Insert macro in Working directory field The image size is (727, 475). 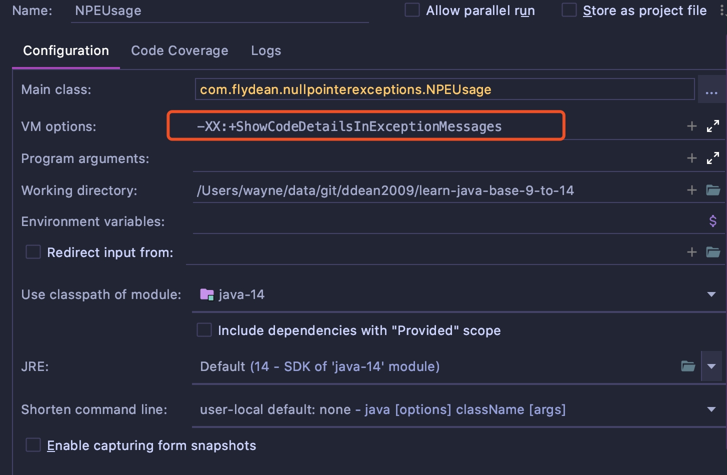point(691,190)
